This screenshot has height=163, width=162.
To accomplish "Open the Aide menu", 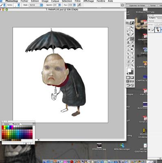I will point(110,1).
